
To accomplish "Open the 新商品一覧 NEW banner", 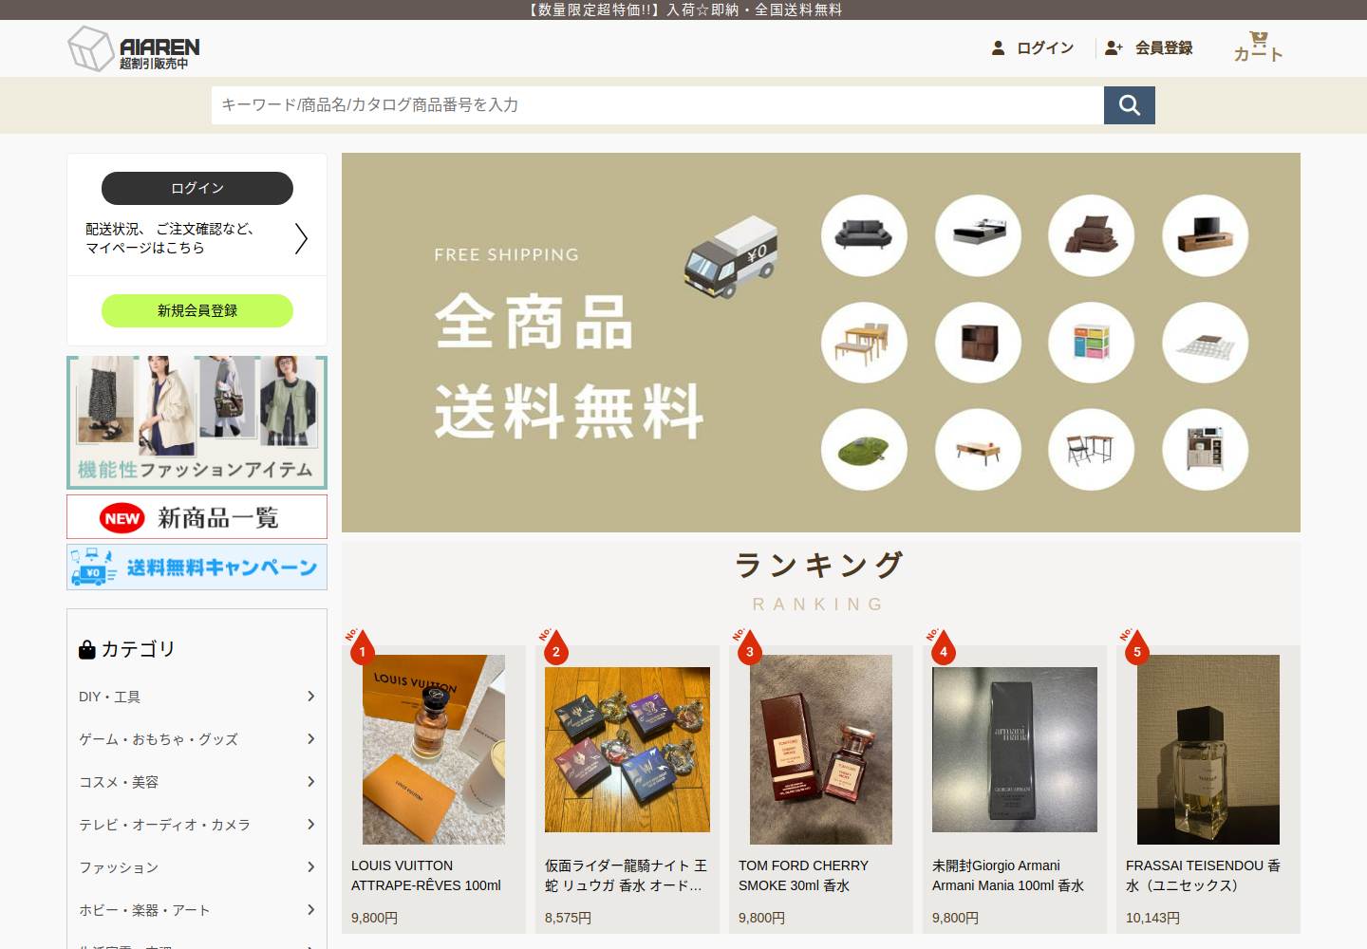I will click(197, 517).
